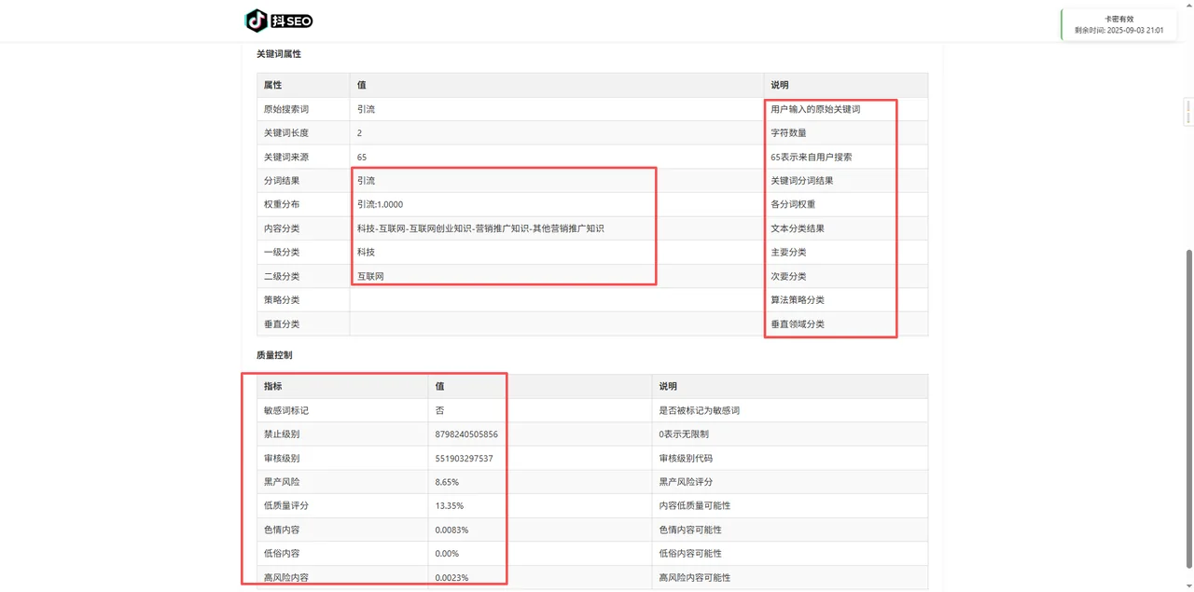1194x592 pixels.
Task: Click the 高风险内容 indicator cell
Action: coord(342,577)
